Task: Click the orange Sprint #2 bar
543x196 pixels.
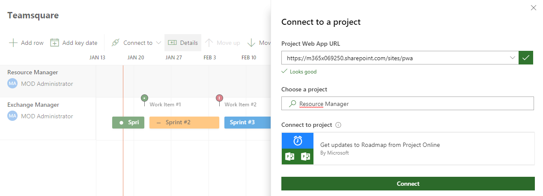Action: pyautogui.click(x=184, y=123)
